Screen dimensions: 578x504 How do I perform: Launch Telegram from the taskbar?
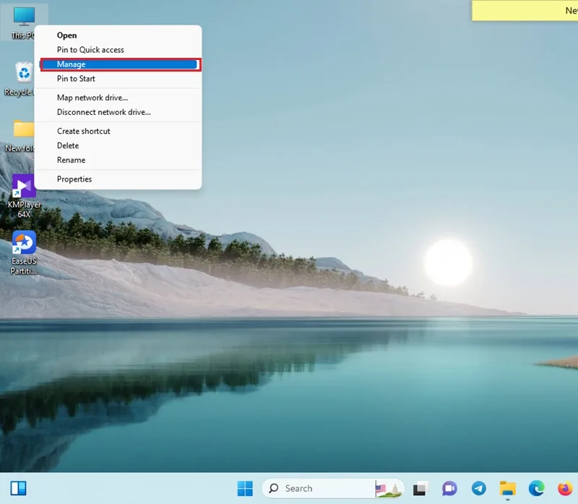coord(478,489)
